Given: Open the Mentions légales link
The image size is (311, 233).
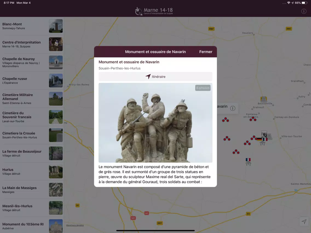Looking at the screenshot, I should tap(75, 225).
